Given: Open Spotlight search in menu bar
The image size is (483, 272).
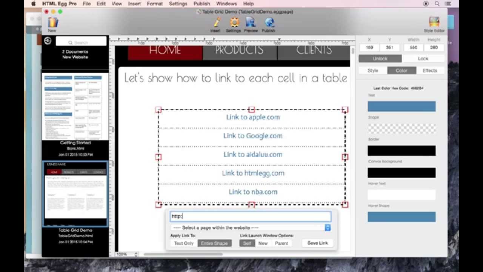Looking at the screenshot, I should pos(437,4).
